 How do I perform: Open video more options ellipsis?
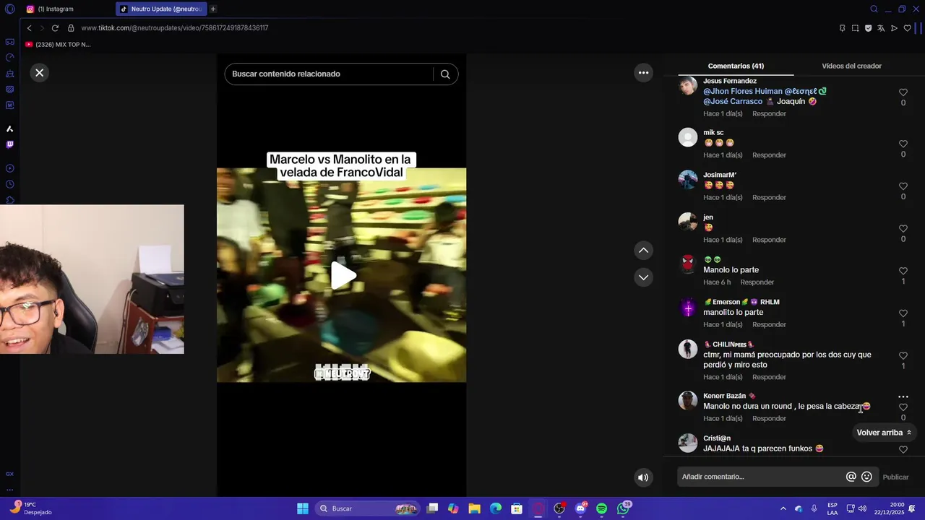(x=643, y=72)
